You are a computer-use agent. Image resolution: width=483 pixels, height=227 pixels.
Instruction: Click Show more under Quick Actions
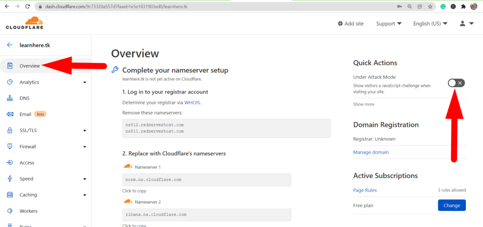[364, 104]
